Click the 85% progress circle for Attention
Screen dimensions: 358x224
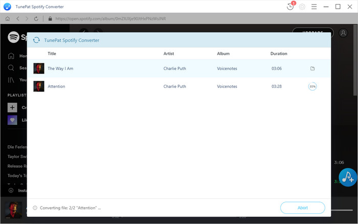point(312,86)
